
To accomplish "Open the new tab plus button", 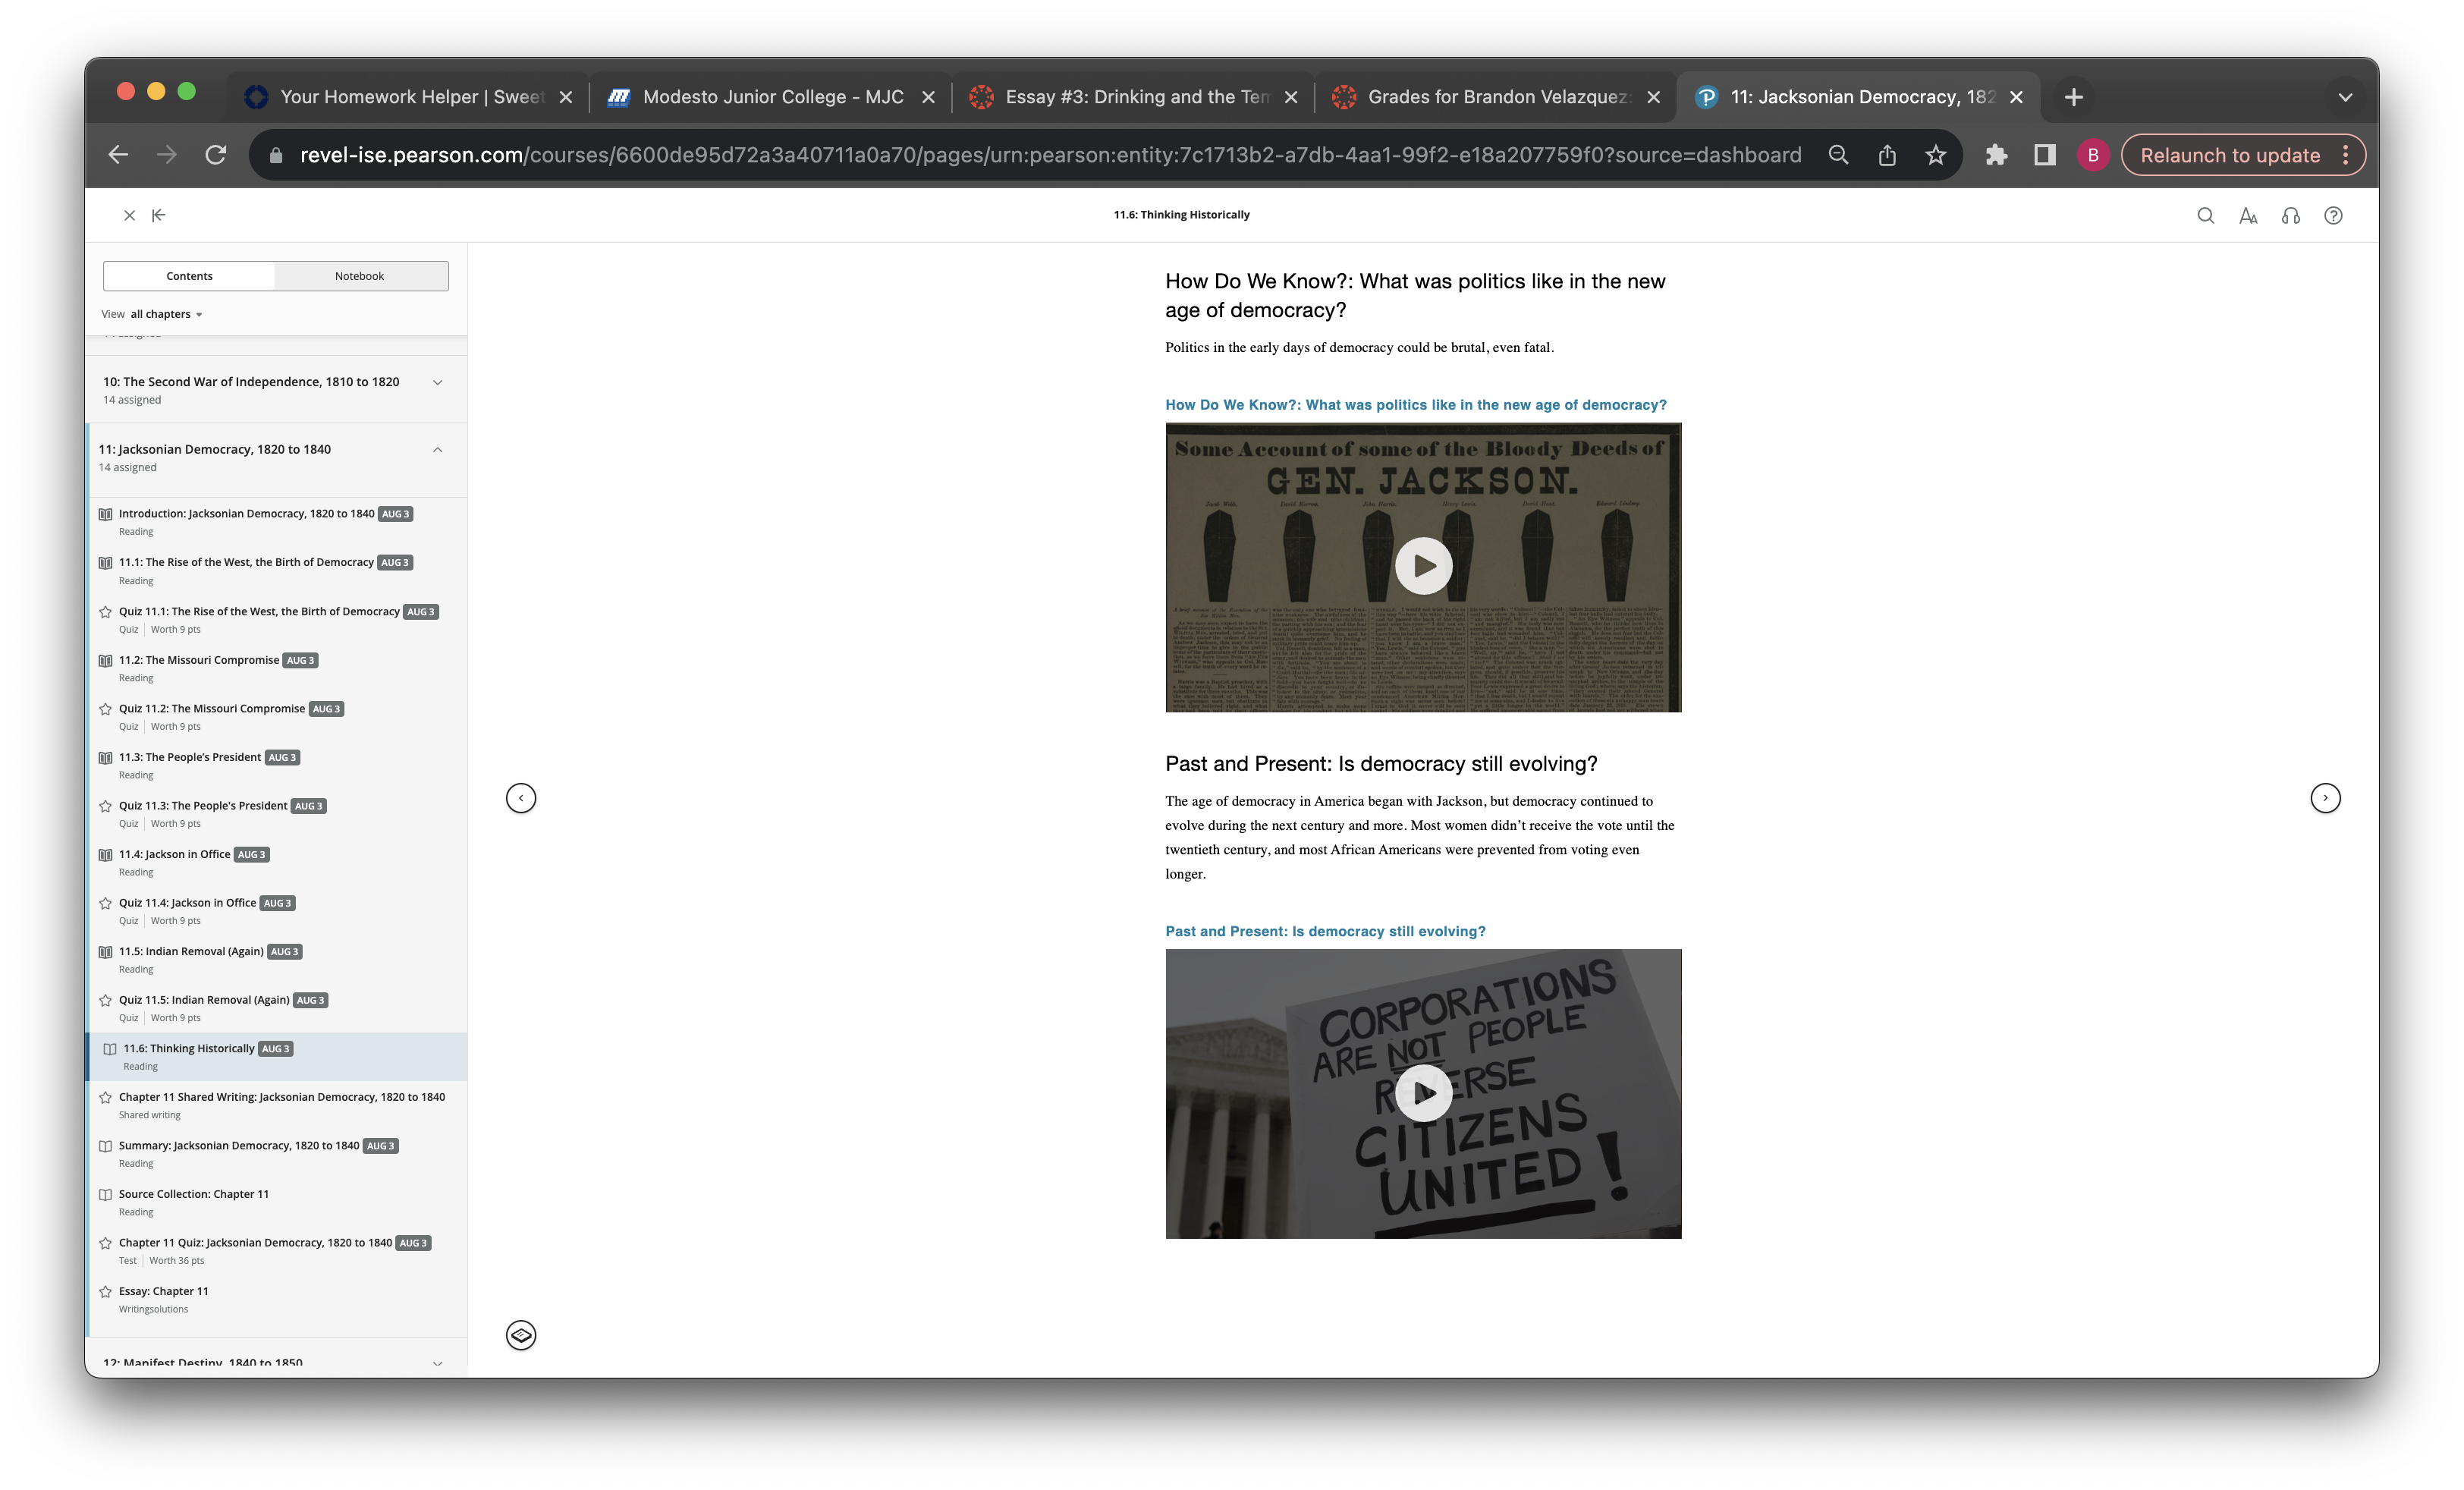I will coord(2074,97).
